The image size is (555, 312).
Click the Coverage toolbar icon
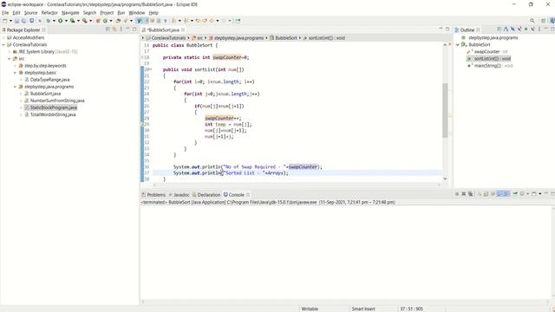click(x=72, y=21)
